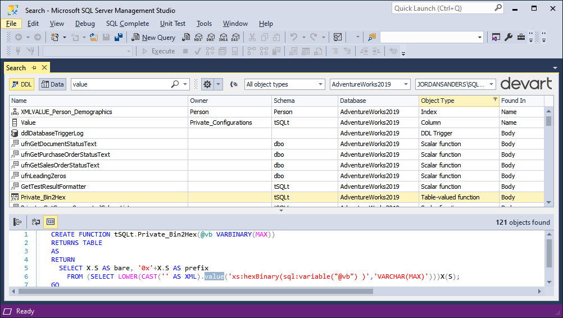Expand search history dropdown arrow

point(185,84)
